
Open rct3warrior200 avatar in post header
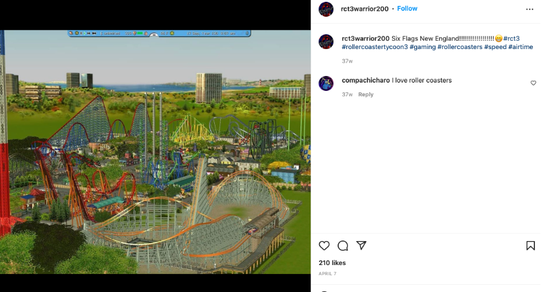[x=326, y=9]
